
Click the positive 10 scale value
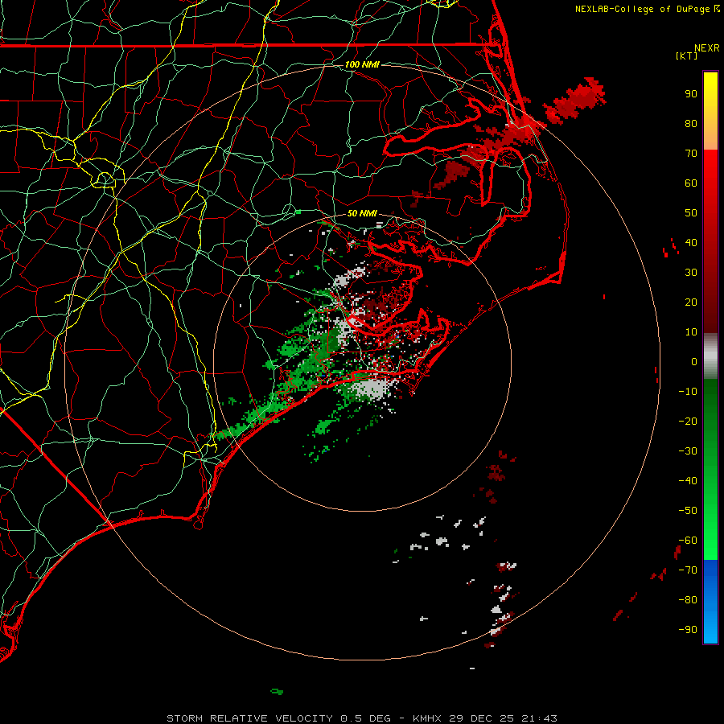coord(691,332)
